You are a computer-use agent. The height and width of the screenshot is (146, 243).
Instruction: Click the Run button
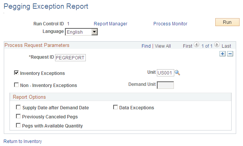(227, 22)
